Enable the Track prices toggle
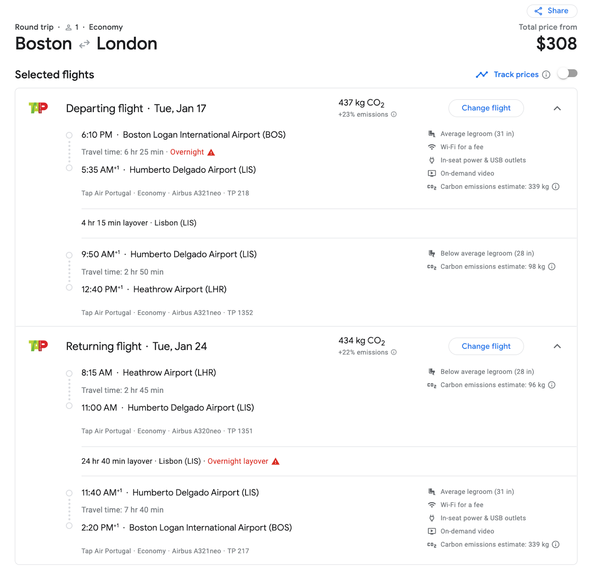The height and width of the screenshot is (571, 596). point(567,73)
